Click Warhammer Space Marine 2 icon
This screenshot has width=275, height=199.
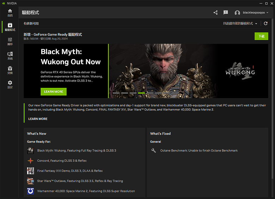(x=30, y=191)
